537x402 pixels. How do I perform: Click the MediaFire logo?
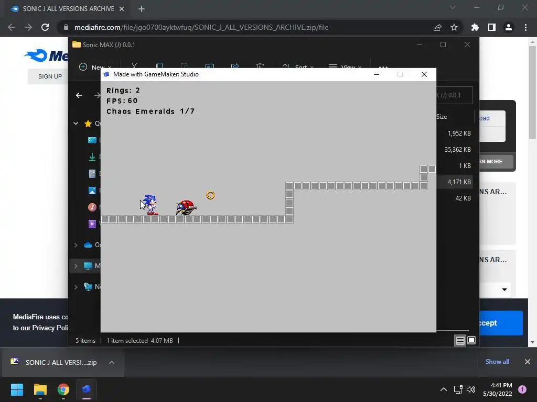[46, 55]
